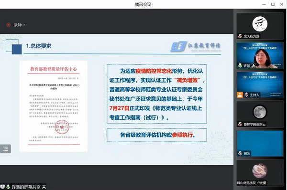Click the document image on the slide
Image resolution: width=287 pixels, height=190 pixels.
pyautogui.click(x=54, y=106)
